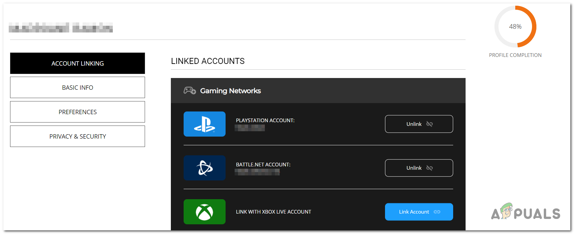The height and width of the screenshot is (234, 574).
Task: Click the Profile Completion label
Action: (x=515, y=55)
